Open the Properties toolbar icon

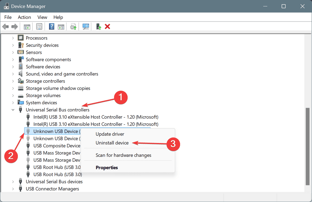click(x=39, y=27)
